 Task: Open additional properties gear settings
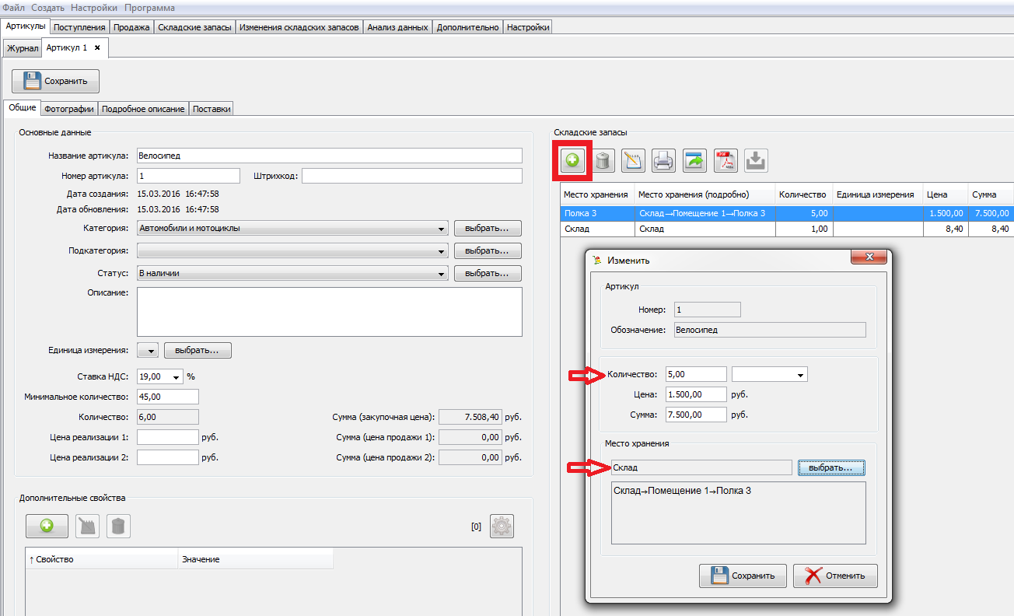502,527
